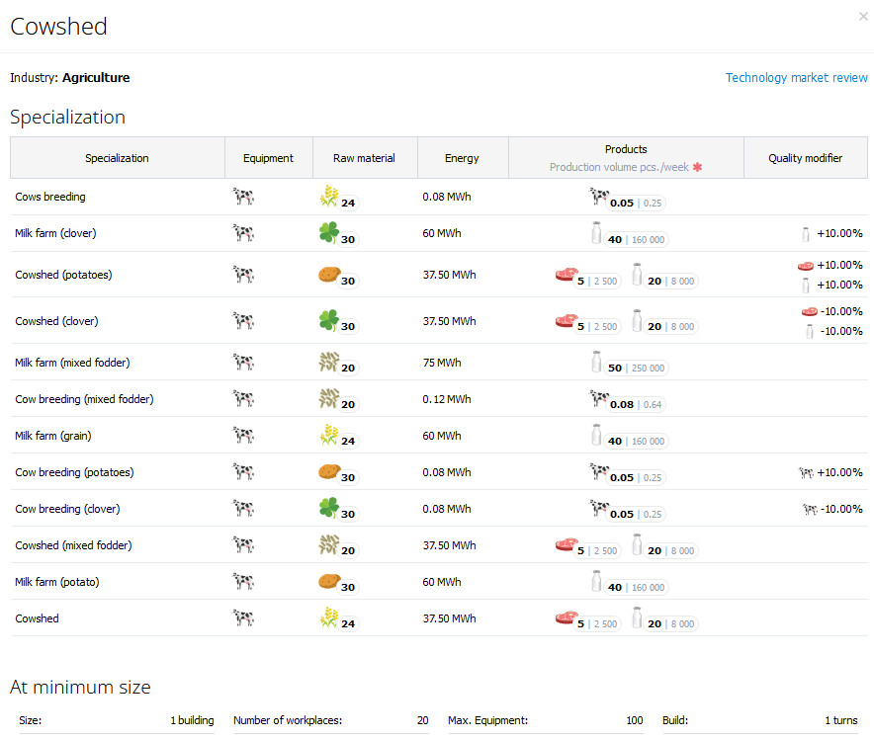Viewport: 874px width, 740px height.
Task: Click the Specialization column header
Action: 117,158
